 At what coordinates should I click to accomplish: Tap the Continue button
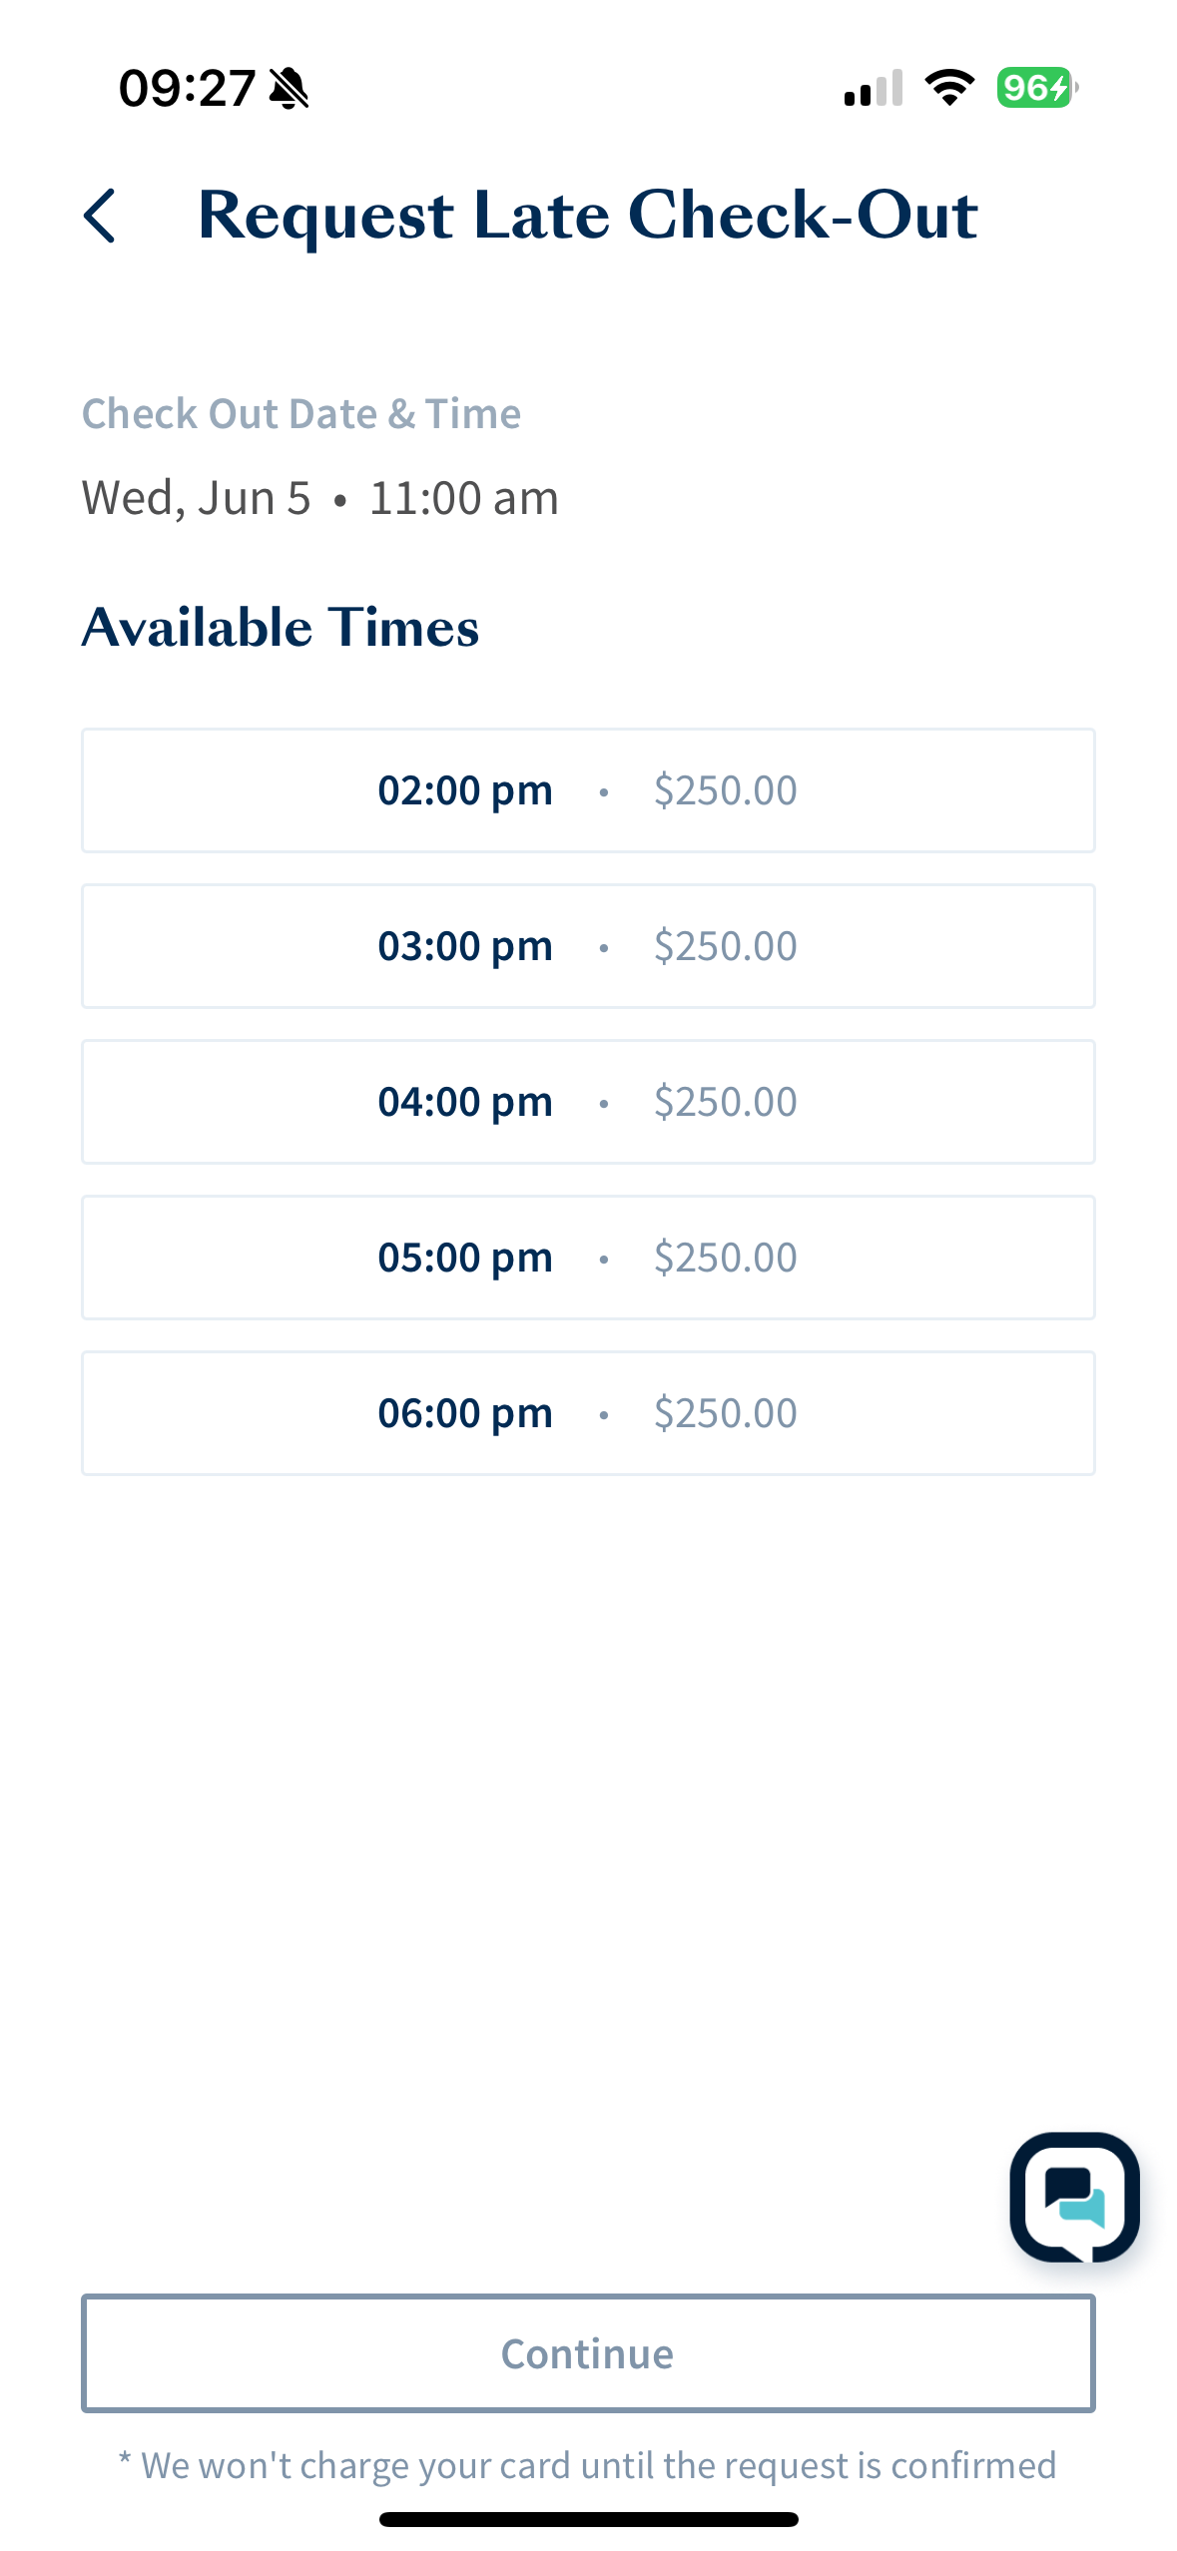(588, 2353)
